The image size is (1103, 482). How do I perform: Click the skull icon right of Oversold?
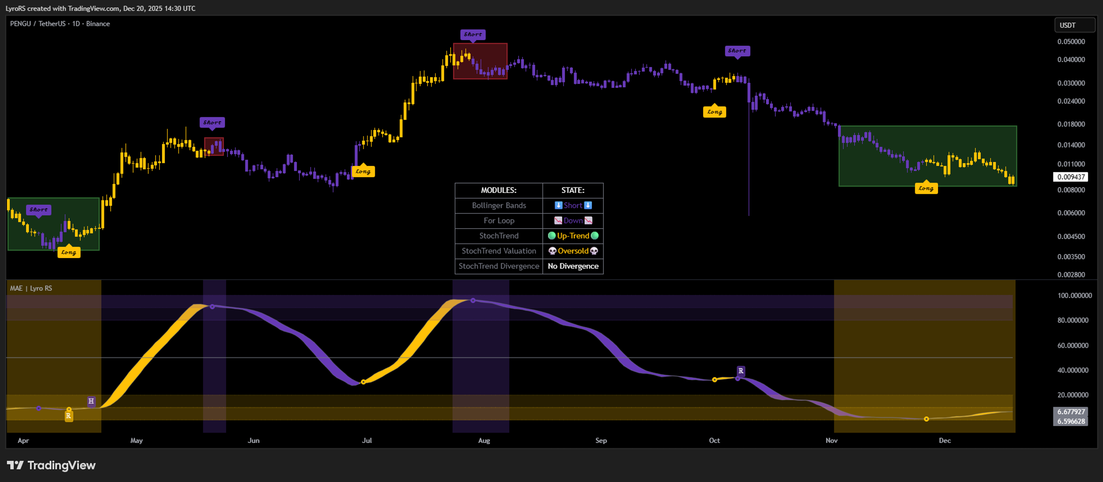click(x=594, y=251)
